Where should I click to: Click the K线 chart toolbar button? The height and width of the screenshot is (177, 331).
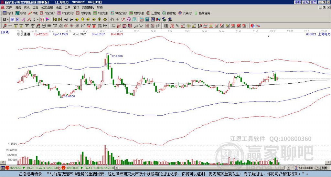click(34, 13)
